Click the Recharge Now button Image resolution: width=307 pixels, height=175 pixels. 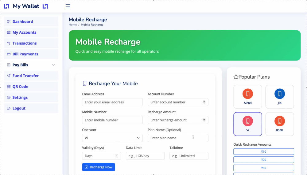coord(99,167)
